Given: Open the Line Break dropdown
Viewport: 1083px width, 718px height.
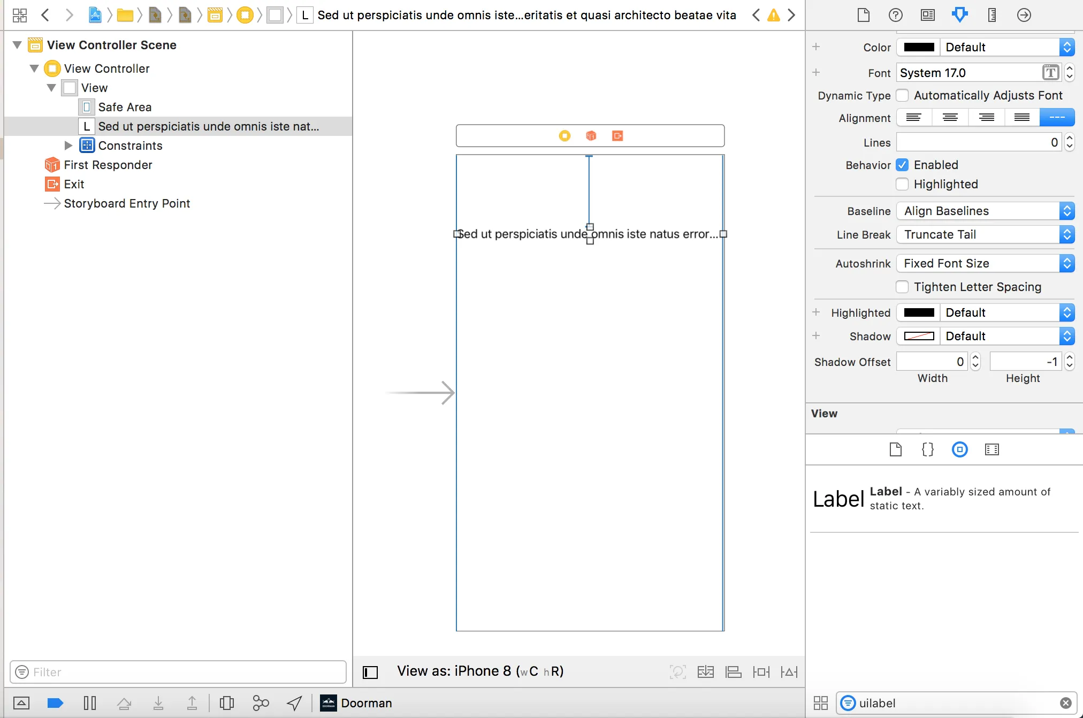Looking at the screenshot, I should [x=985, y=234].
